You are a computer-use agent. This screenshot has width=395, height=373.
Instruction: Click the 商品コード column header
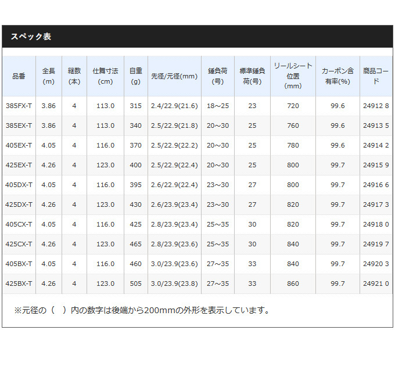tap(376, 76)
